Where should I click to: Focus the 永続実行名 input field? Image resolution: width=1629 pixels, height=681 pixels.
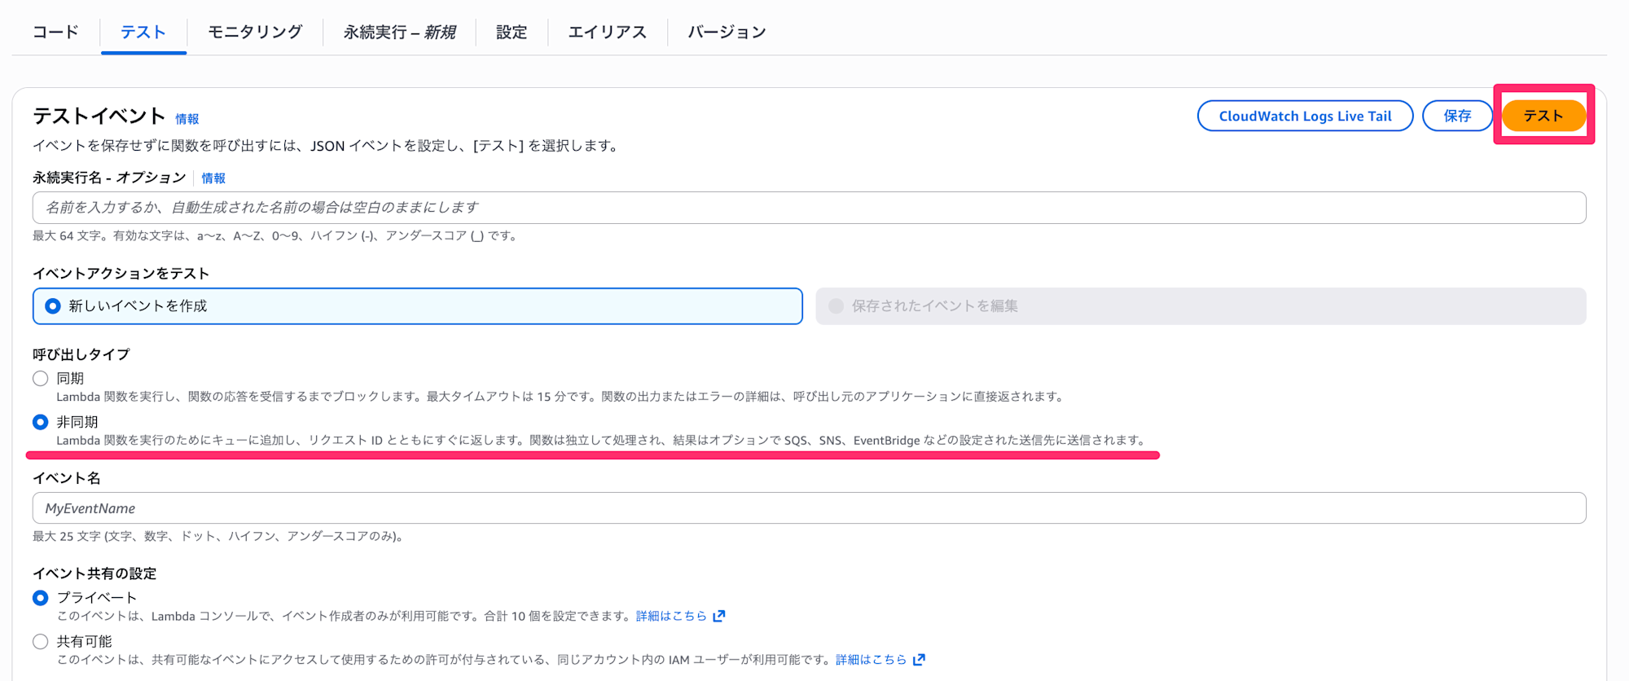(809, 208)
